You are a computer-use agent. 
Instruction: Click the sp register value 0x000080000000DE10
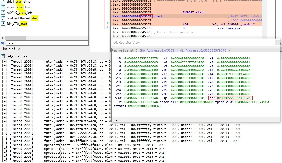coord(187,98)
